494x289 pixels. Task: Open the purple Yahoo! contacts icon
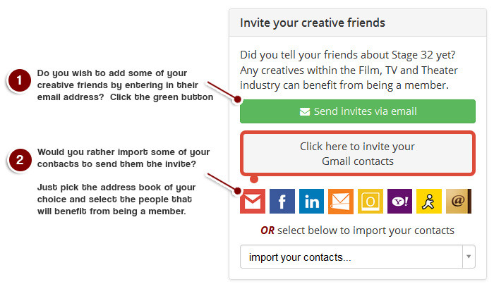[399, 202]
